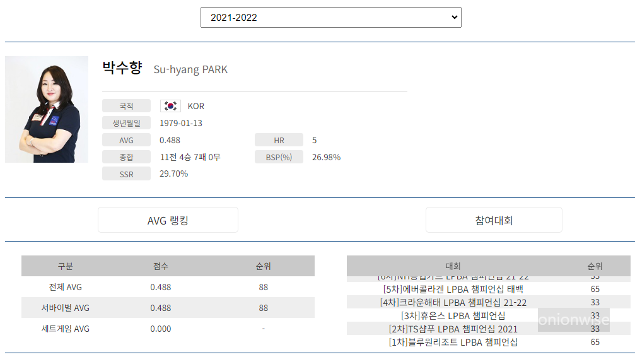Click the SSR label
This screenshot has height=357, width=635.
coord(126,174)
